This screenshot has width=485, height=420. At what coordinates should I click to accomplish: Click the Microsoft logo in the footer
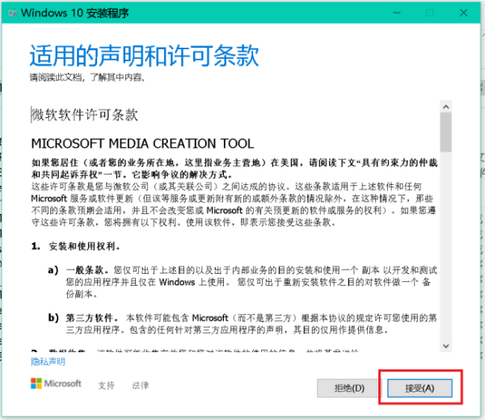(57, 386)
